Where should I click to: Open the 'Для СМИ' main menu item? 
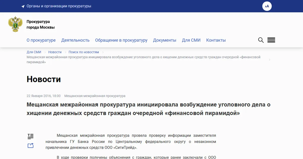click(x=191, y=40)
